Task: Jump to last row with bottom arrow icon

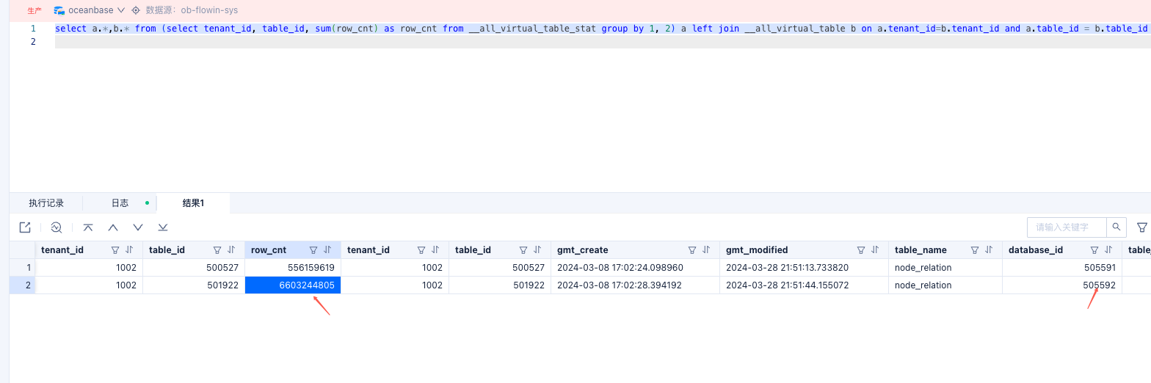Action: [163, 227]
